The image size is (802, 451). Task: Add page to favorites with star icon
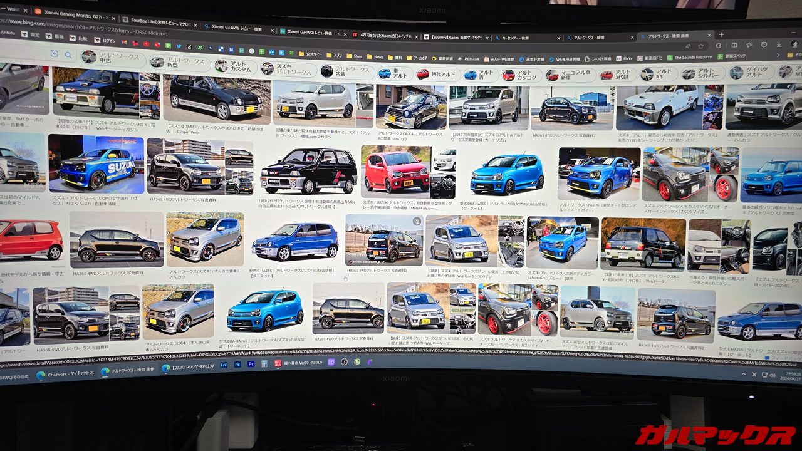pyautogui.click(x=701, y=46)
